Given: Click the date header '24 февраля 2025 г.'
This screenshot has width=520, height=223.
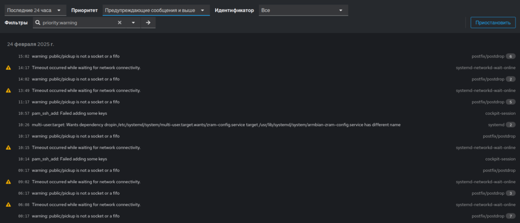Looking at the screenshot, I should tap(30, 44).
